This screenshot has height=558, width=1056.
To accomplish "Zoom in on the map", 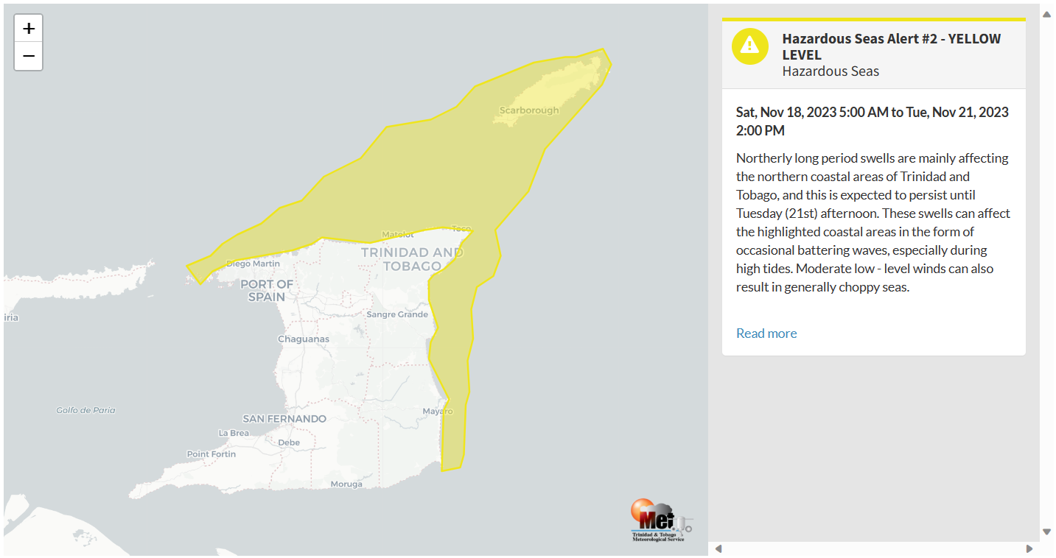I will [29, 29].
